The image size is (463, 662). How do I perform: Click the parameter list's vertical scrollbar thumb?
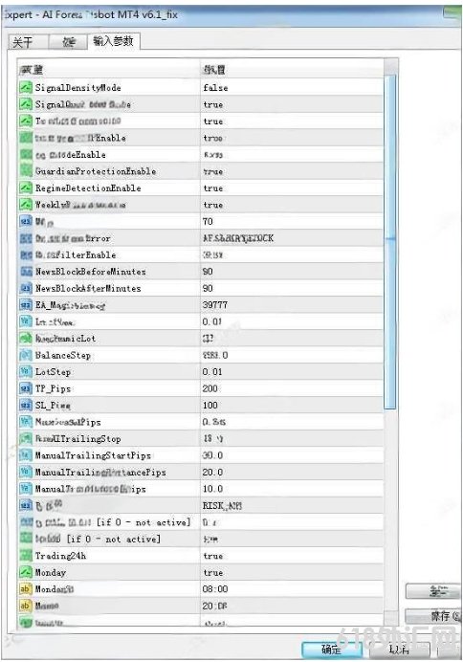pyautogui.click(x=390, y=241)
